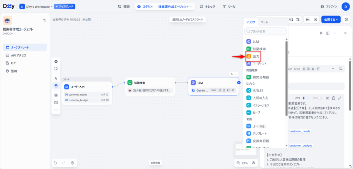Toggle the Jinja switch in prompt editor
The height and width of the screenshot is (169, 353).
click(x=321, y=98)
